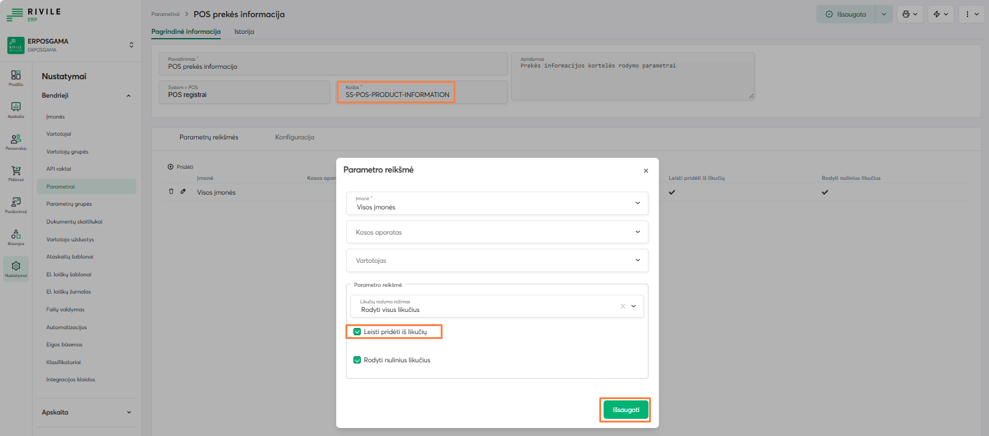Open the Parametrų reikšmės tab
The width and height of the screenshot is (989, 436).
[x=209, y=137]
